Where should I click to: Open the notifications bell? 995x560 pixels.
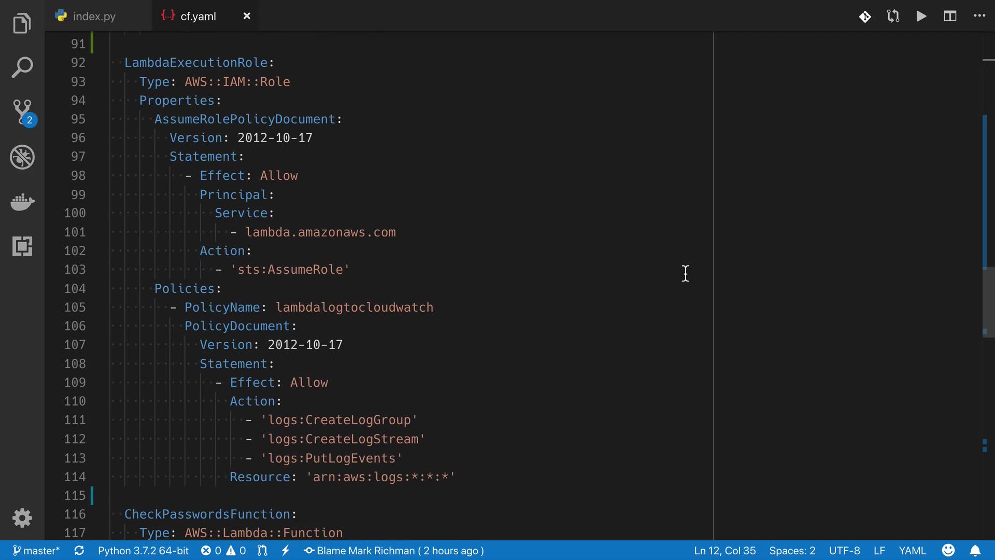coord(975,551)
